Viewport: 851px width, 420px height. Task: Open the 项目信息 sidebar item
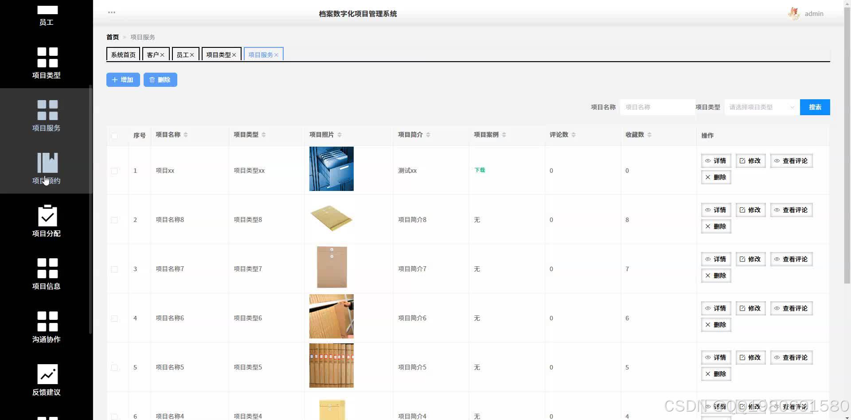click(x=46, y=274)
